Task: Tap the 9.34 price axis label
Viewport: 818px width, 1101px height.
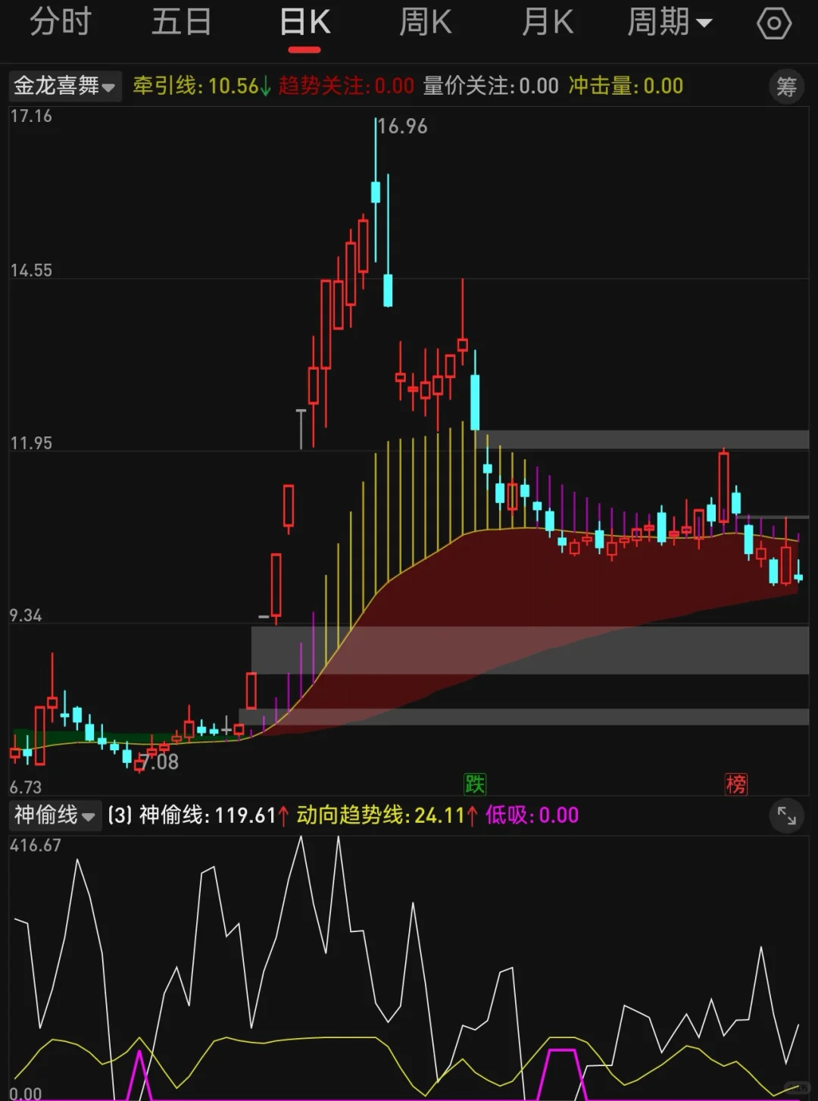Action: click(26, 615)
